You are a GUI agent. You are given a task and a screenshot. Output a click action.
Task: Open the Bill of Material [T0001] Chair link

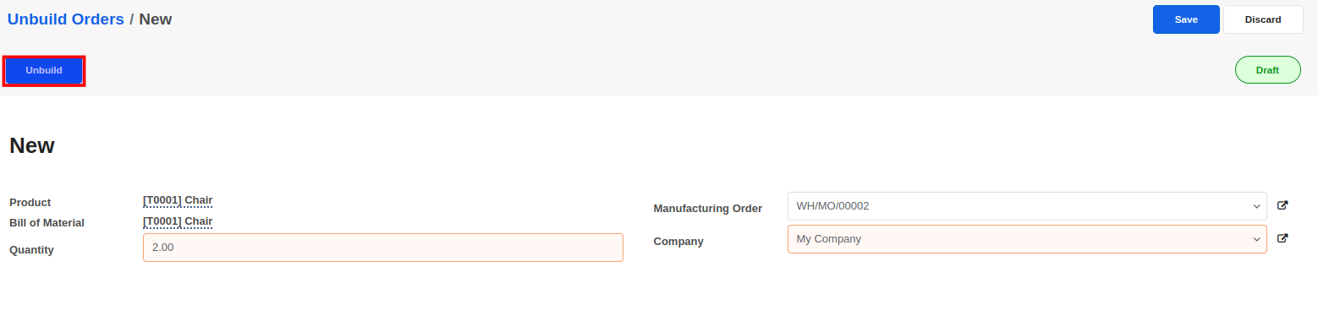(178, 221)
